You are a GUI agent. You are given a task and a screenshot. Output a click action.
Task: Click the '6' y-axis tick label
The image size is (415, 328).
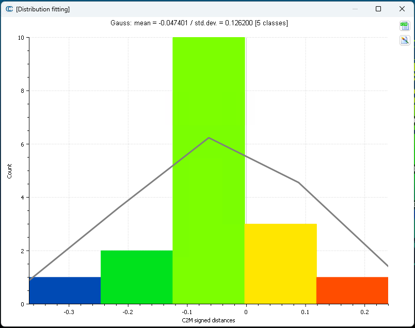pyautogui.click(x=23, y=144)
